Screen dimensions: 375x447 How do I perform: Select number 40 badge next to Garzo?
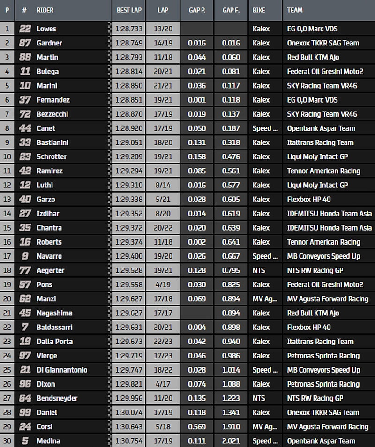coord(25,199)
